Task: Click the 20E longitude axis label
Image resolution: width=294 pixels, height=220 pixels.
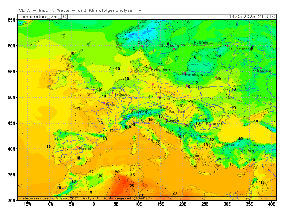Action: coord(183,204)
